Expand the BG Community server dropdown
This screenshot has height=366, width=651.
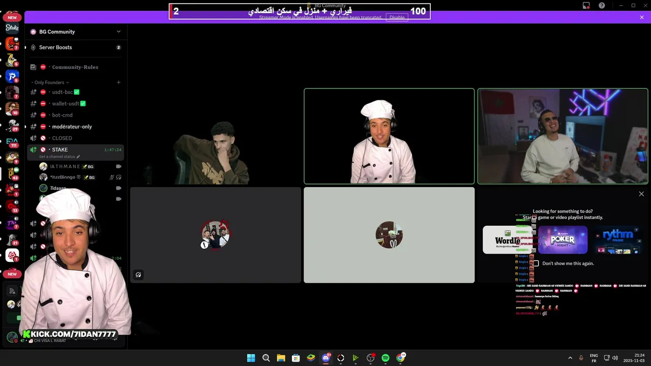click(x=119, y=32)
